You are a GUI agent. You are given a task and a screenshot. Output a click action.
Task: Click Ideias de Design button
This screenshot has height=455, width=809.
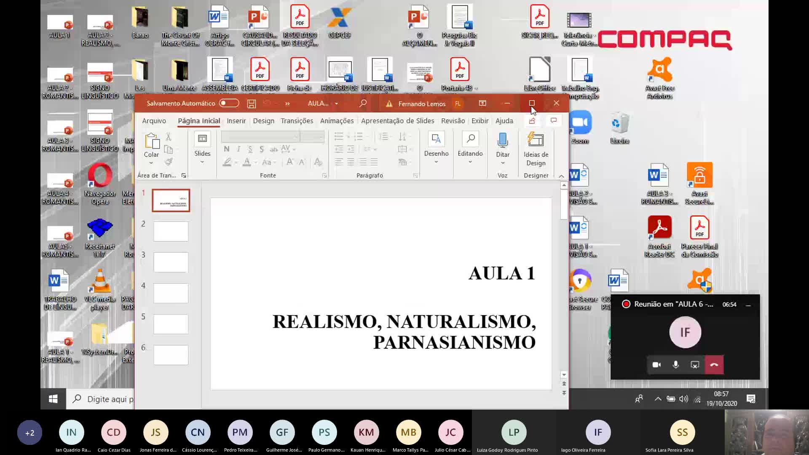coord(536,149)
